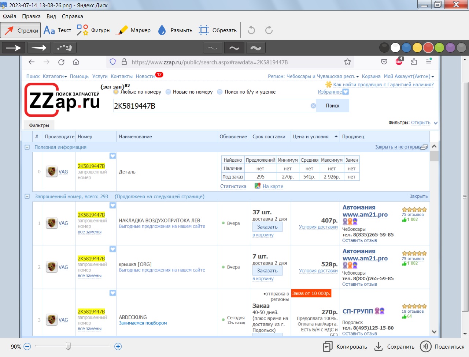The width and height of the screenshot is (469, 357).
Task: Zoom out with the minus button
Action: coord(27,346)
